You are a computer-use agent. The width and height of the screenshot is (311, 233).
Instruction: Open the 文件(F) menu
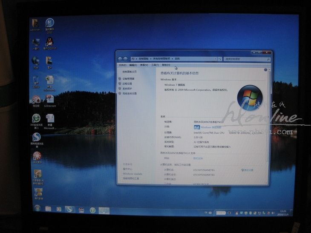[x=122, y=65]
